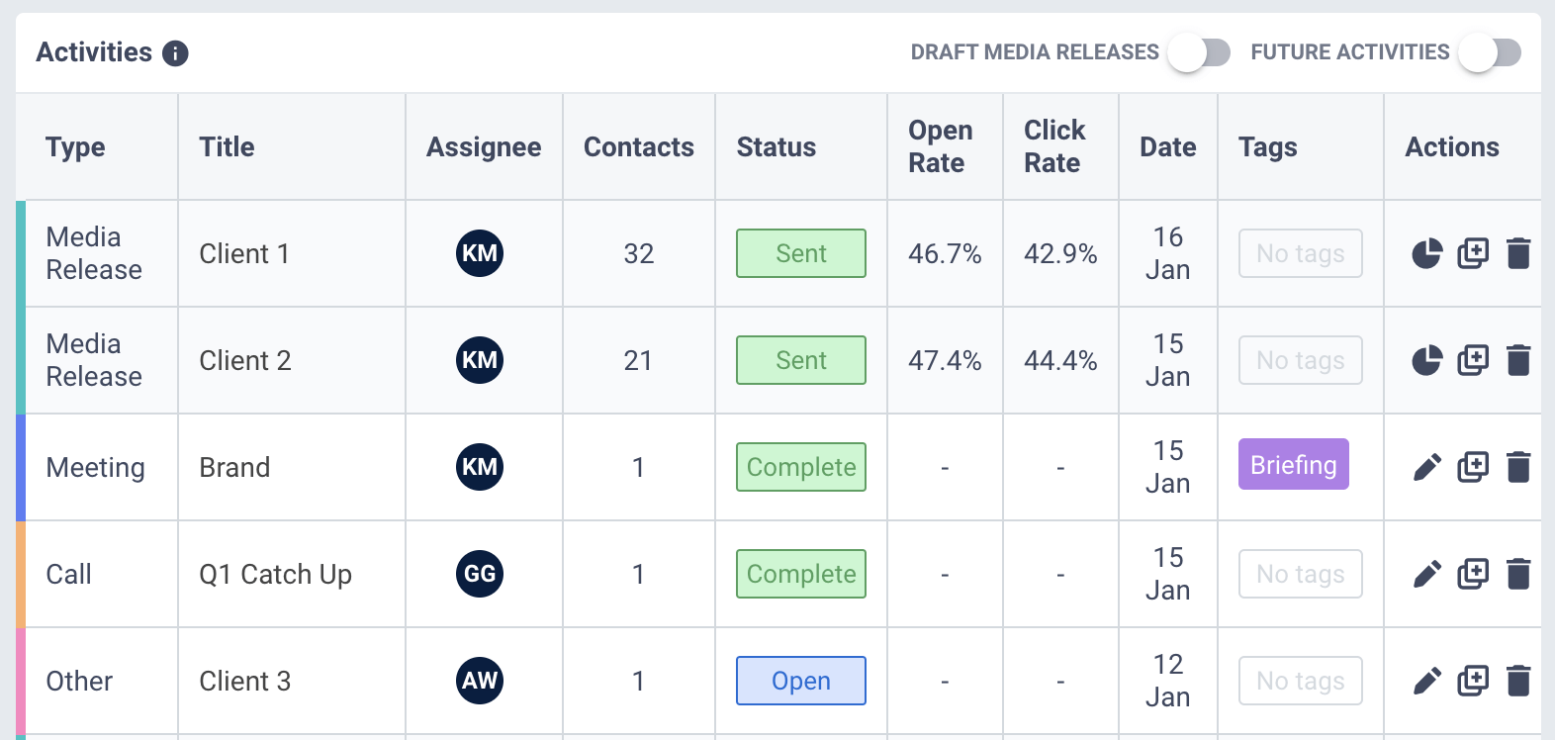1555x740 pixels.
Task: Click the Open status badge for Client 3
Action: 800,681
